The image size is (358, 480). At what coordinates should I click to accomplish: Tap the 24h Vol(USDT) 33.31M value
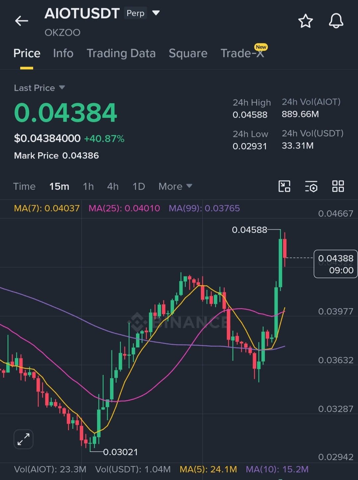298,146
